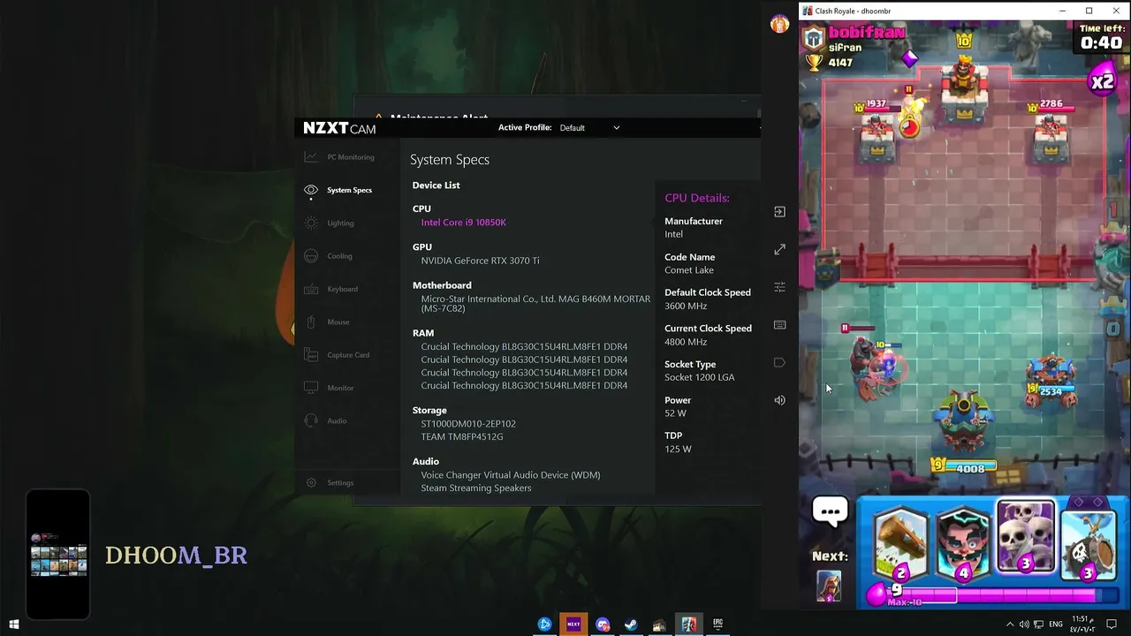The width and height of the screenshot is (1131, 636).
Task: Open Epic Games Launcher from the taskbar
Action: [x=717, y=625]
